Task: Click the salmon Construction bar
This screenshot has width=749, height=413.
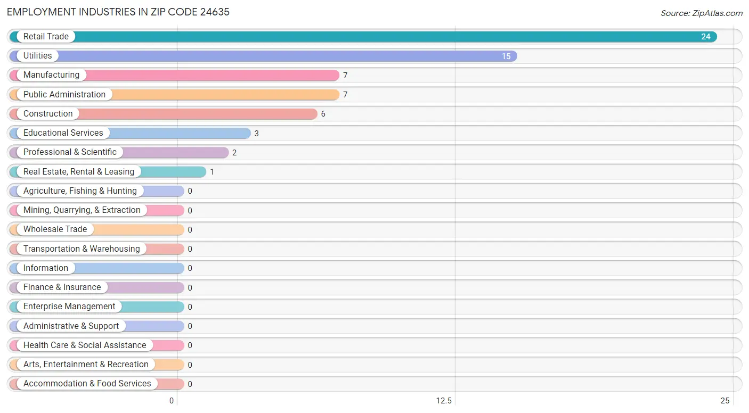Action: [x=163, y=114]
